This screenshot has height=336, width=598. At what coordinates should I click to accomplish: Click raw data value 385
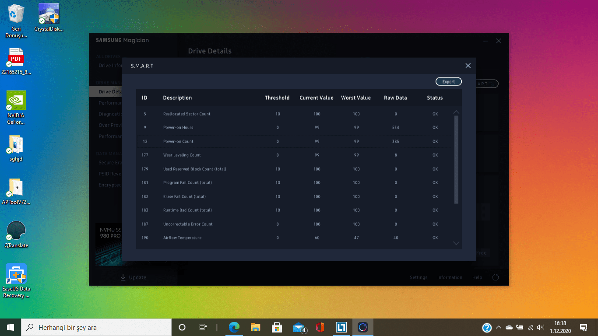[396, 141]
